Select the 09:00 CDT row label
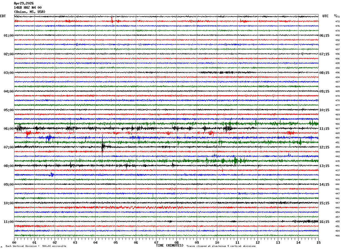The width and height of the screenshot is (341, 250). click(8, 185)
